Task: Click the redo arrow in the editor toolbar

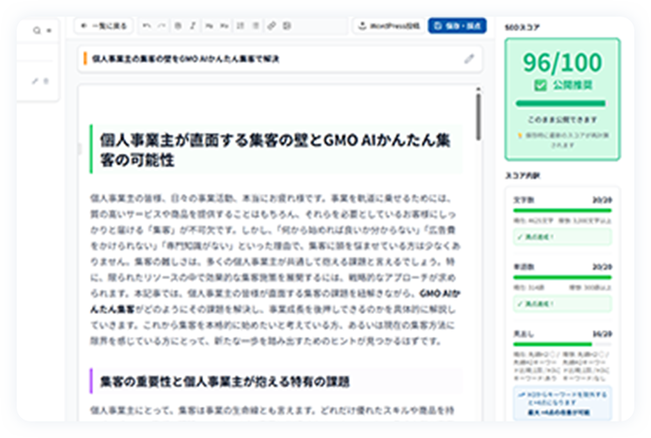Action: [x=161, y=26]
